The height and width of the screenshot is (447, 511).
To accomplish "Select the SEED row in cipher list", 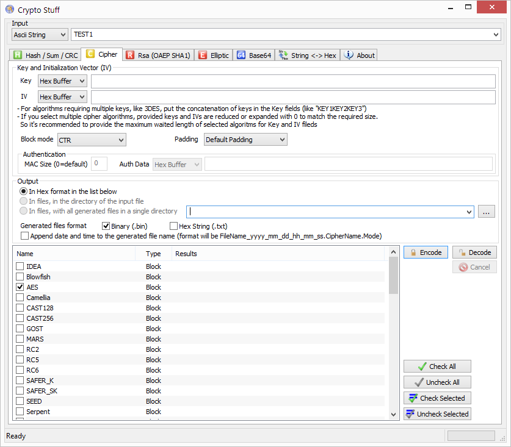I will (200, 401).
